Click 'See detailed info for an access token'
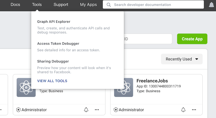Image resolution: width=216 pixels, height=118 pixels. coord(68,50)
